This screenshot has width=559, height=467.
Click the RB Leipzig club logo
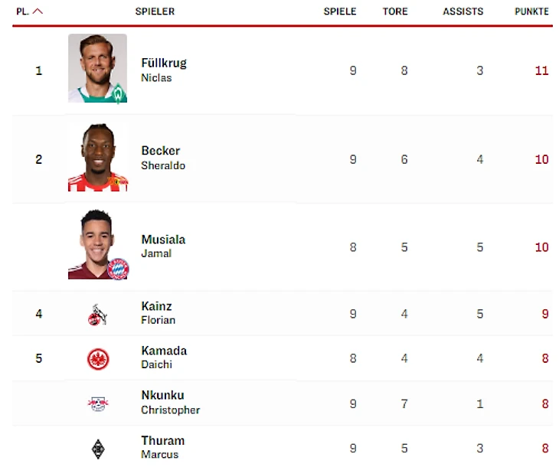pyautogui.click(x=98, y=403)
